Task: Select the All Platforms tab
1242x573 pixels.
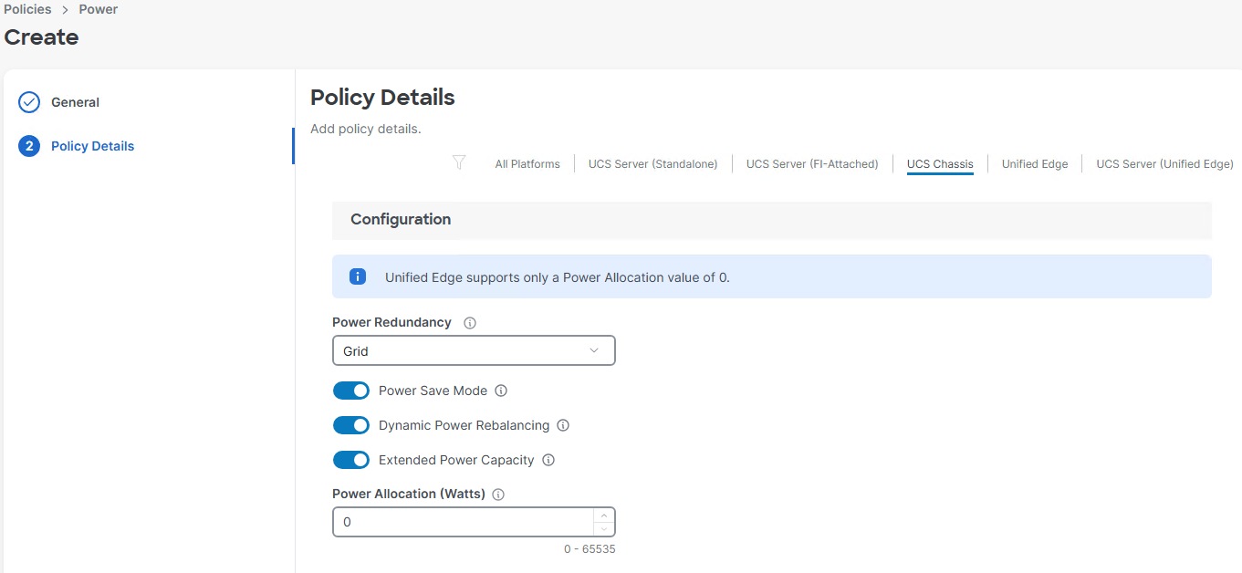Action: (527, 164)
